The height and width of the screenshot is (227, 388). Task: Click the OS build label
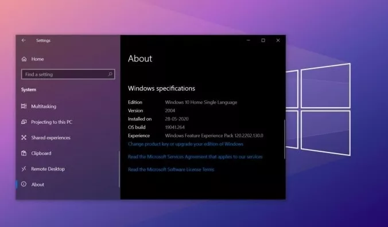pos(137,127)
